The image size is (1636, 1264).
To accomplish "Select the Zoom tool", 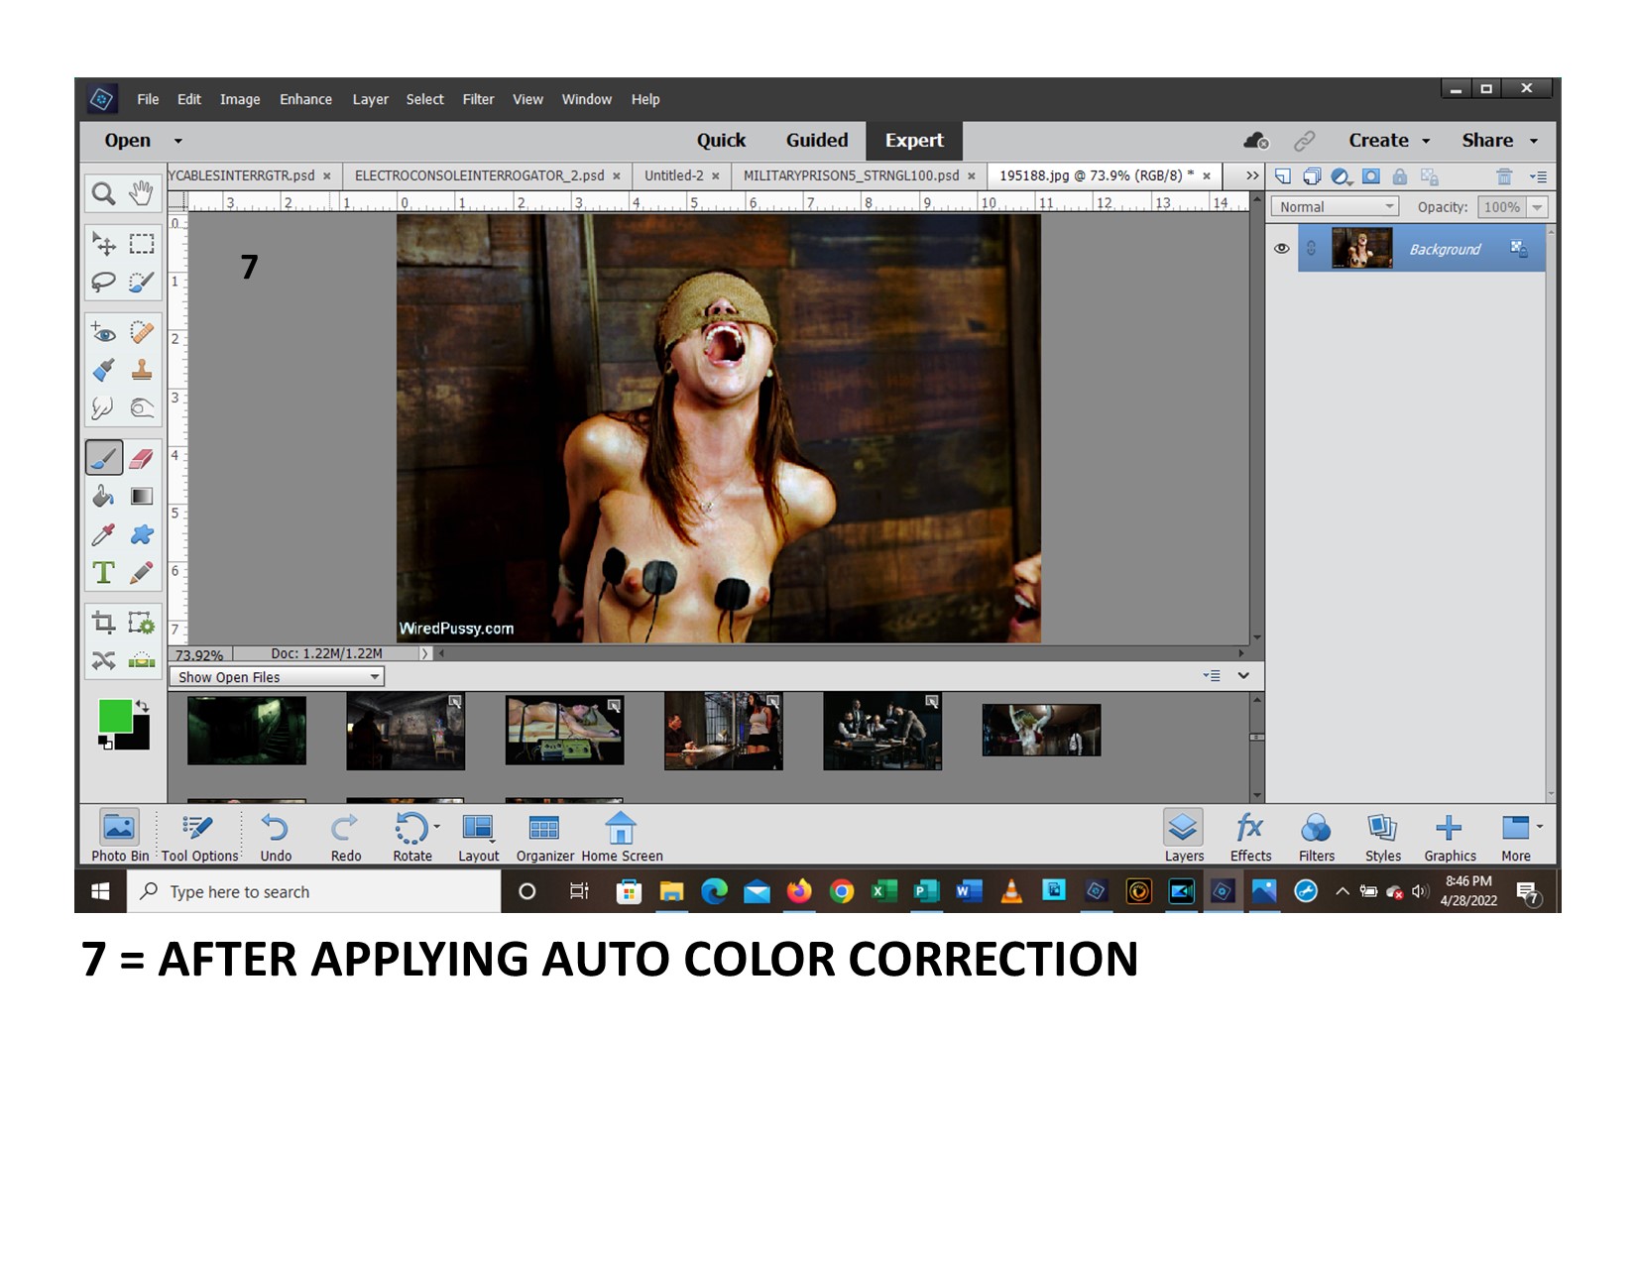I will tap(103, 193).
